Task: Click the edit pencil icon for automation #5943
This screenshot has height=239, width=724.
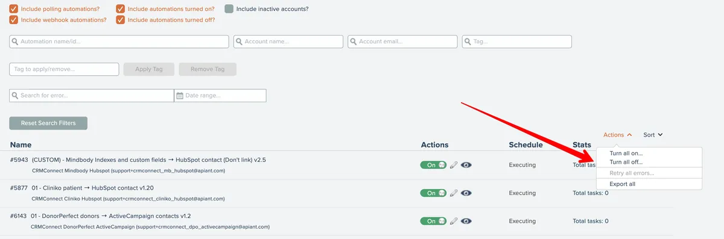Action: coord(454,164)
